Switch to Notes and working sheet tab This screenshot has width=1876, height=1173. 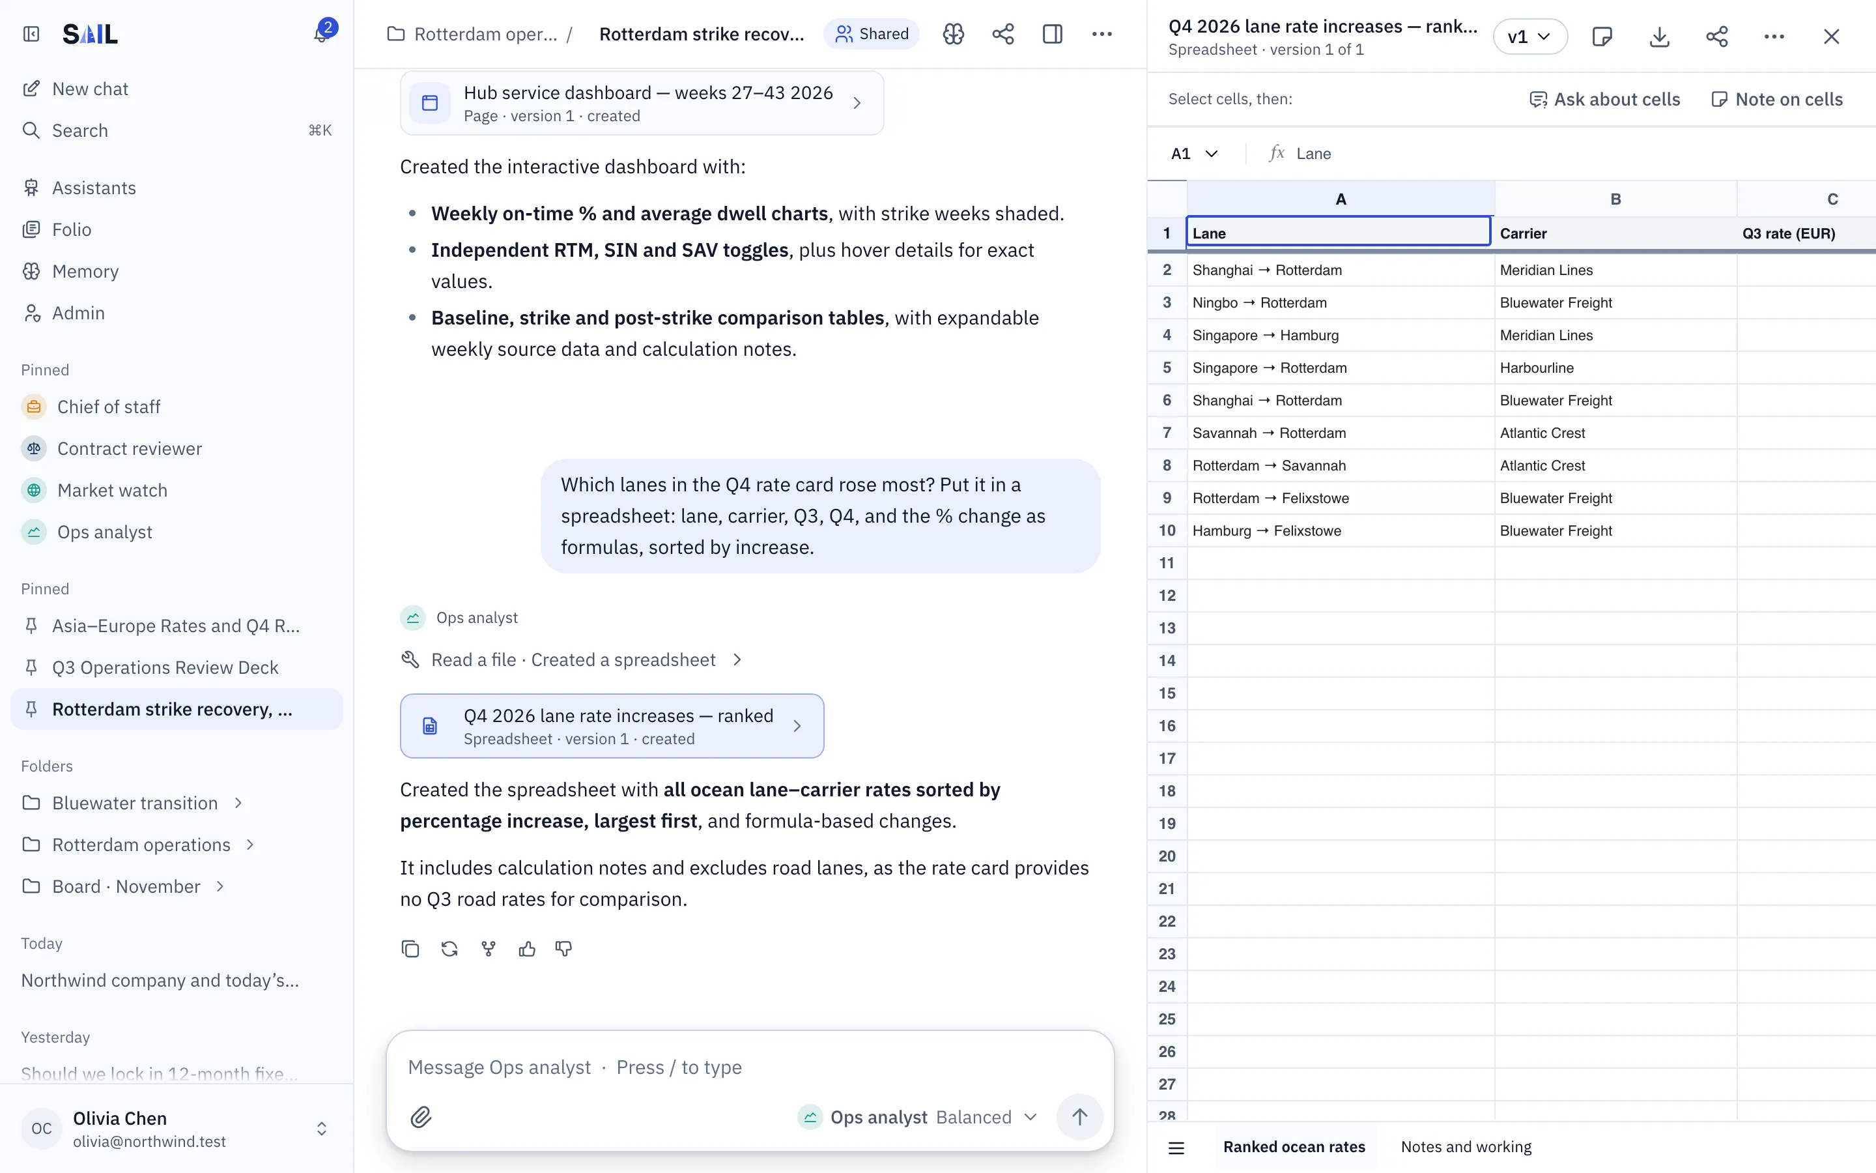pyautogui.click(x=1466, y=1147)
